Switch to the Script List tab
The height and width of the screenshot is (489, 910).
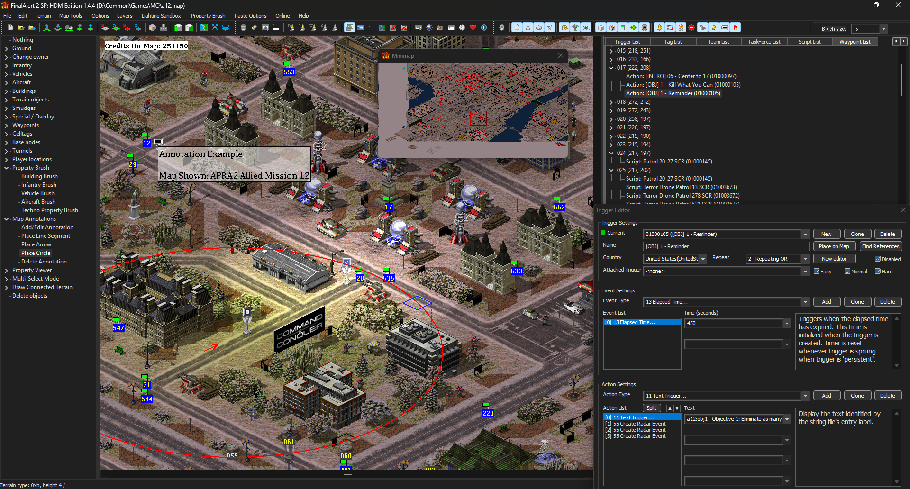(x=810, y=42)
